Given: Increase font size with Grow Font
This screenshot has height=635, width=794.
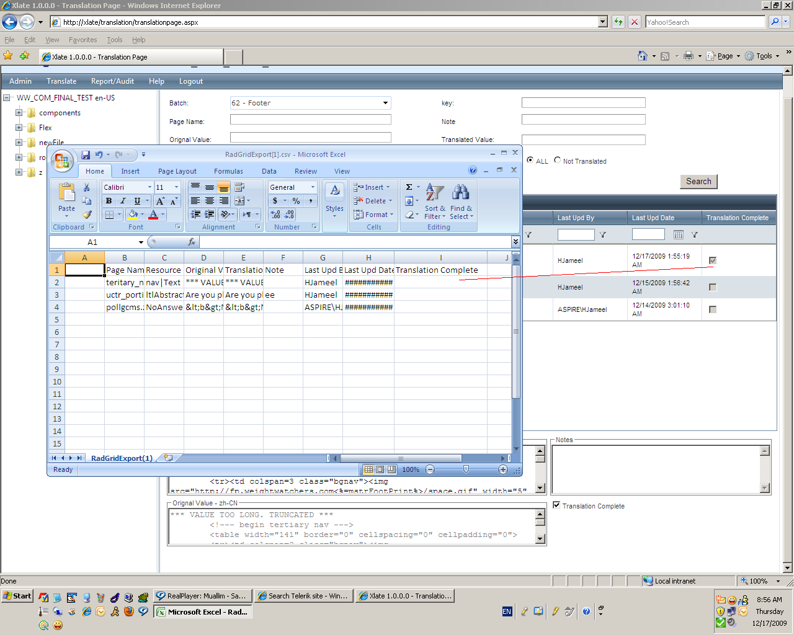Looking at the screenshot, I should [160, 201].
